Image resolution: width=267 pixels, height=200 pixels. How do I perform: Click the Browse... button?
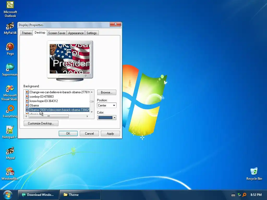107,92
